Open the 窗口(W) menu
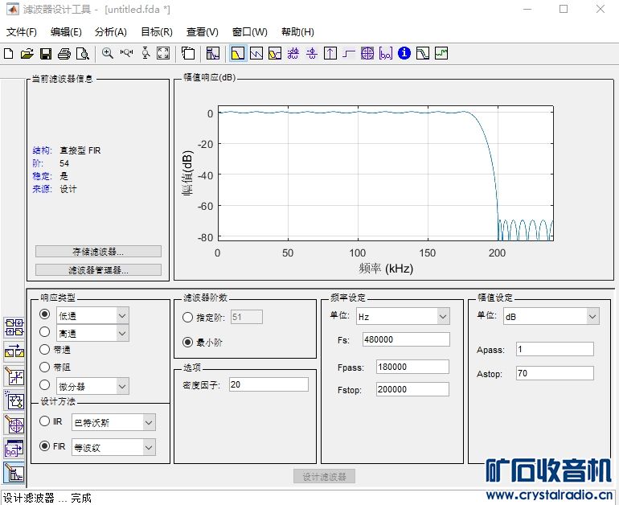 click(x=249, y=32)
